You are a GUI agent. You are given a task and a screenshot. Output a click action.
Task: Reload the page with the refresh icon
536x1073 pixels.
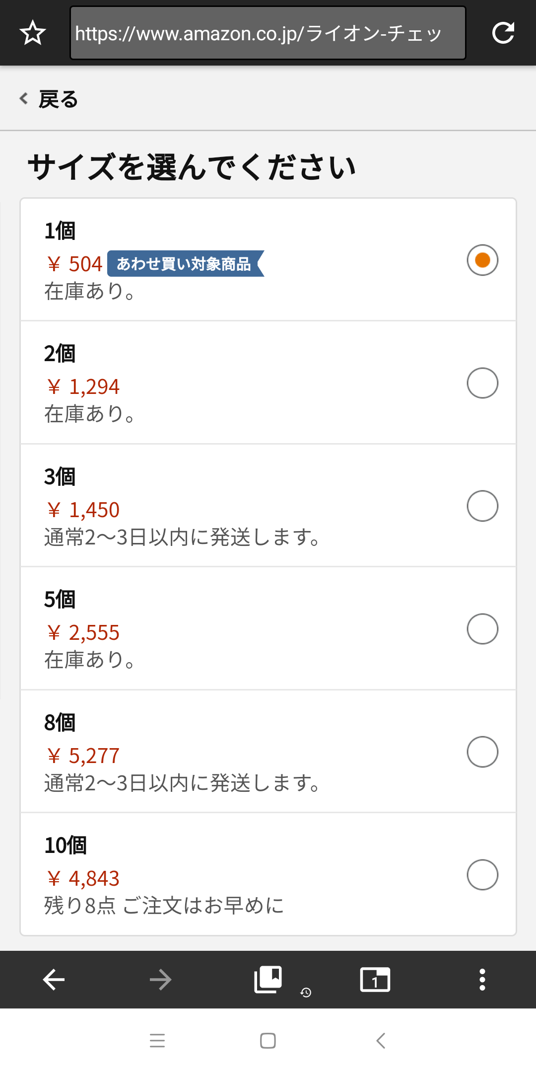coord(503,33)
